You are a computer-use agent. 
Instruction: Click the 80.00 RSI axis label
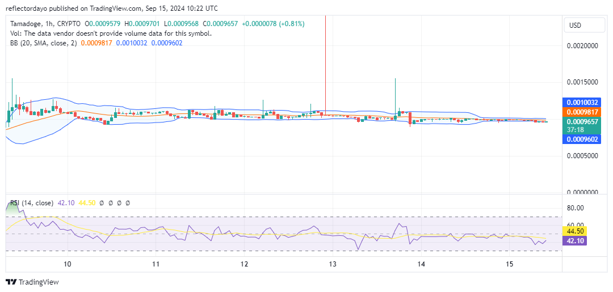coord(574,208)
